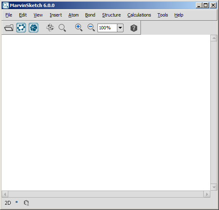Open the Structure menu

pyautogui.click(x=112, y=15)
